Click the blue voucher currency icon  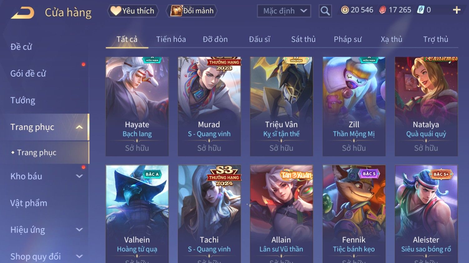click(x=421, y=10)
